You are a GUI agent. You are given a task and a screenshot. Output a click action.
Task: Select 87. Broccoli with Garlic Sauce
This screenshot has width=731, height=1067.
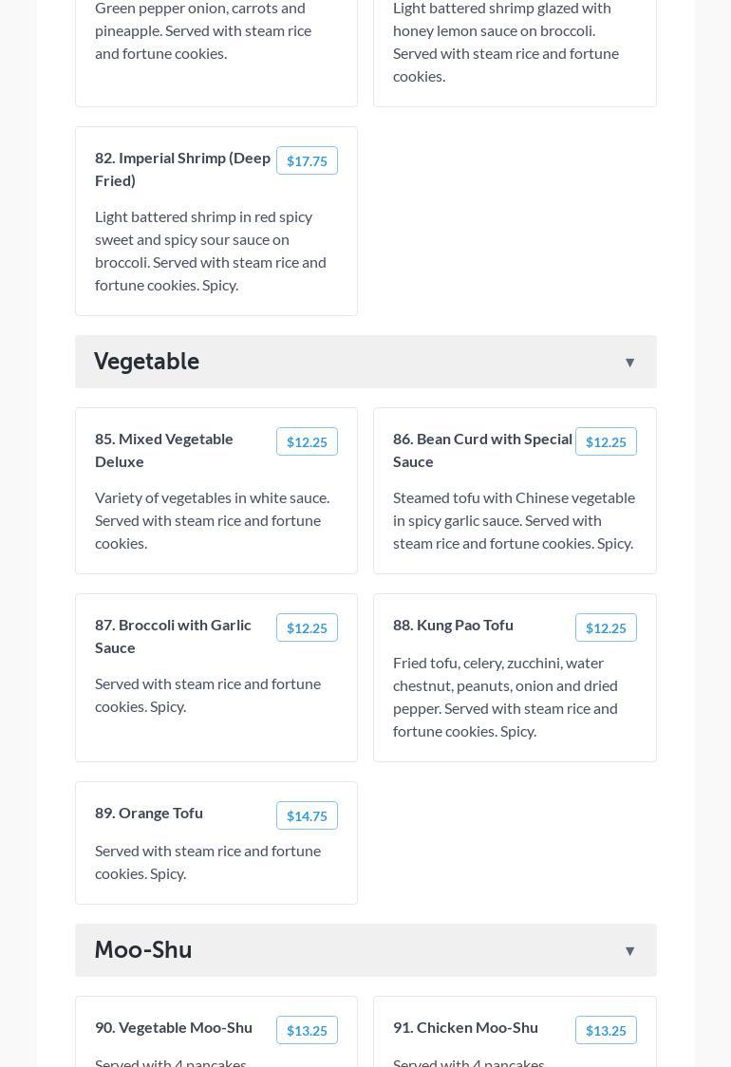pos(173,636)
